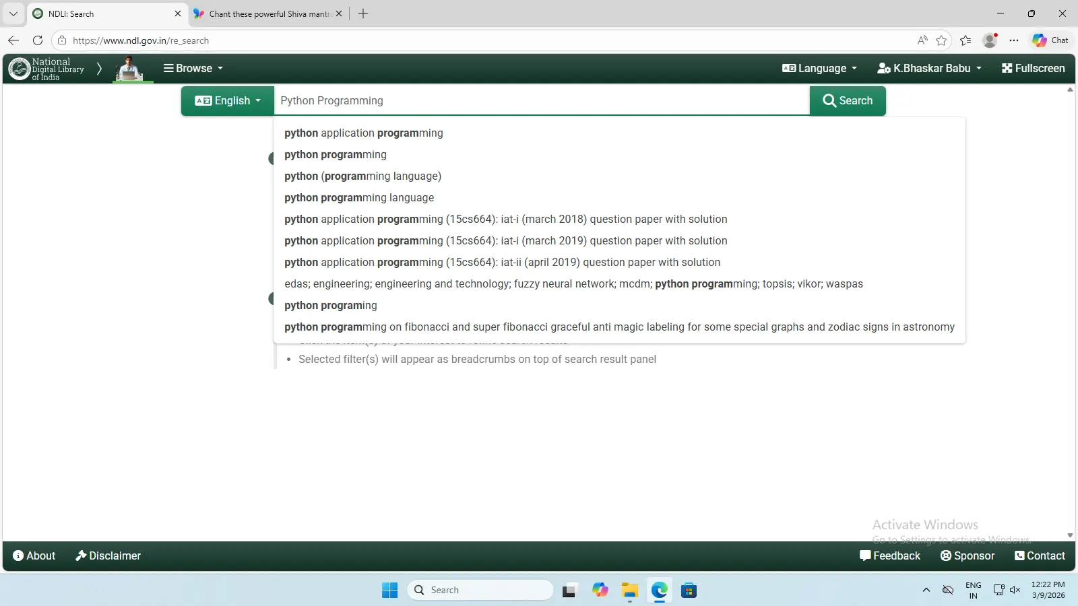Click the National Digital Library of India logo
Screen dimensions: 1078x606
pos(46,69)
